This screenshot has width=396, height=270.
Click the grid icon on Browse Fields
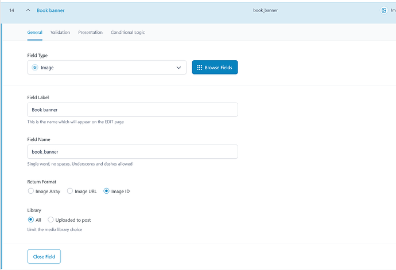point(200,68)
